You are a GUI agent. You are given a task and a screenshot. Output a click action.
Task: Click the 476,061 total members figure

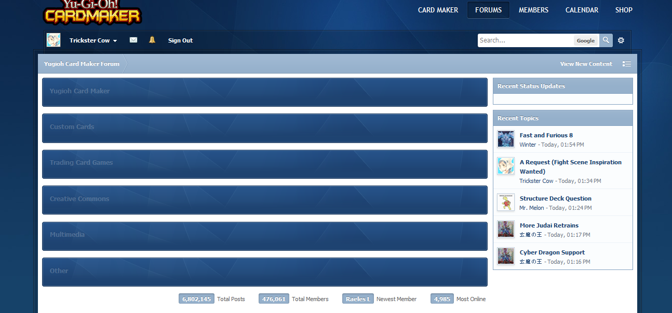[x=274, y=299]
